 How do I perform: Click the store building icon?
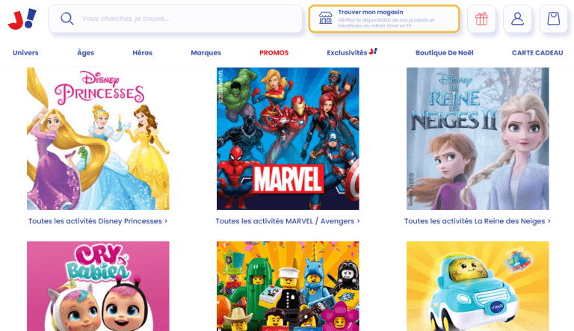click(x=325, y=18)
